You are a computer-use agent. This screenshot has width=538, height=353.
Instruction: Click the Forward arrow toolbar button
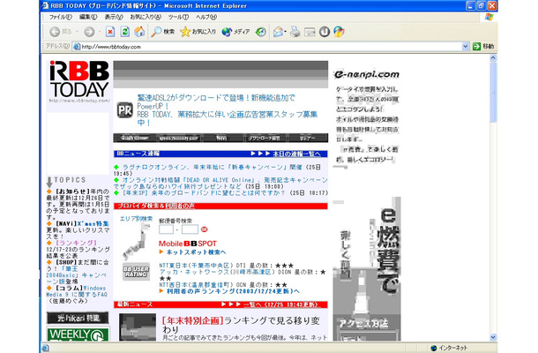coord(89,32)
